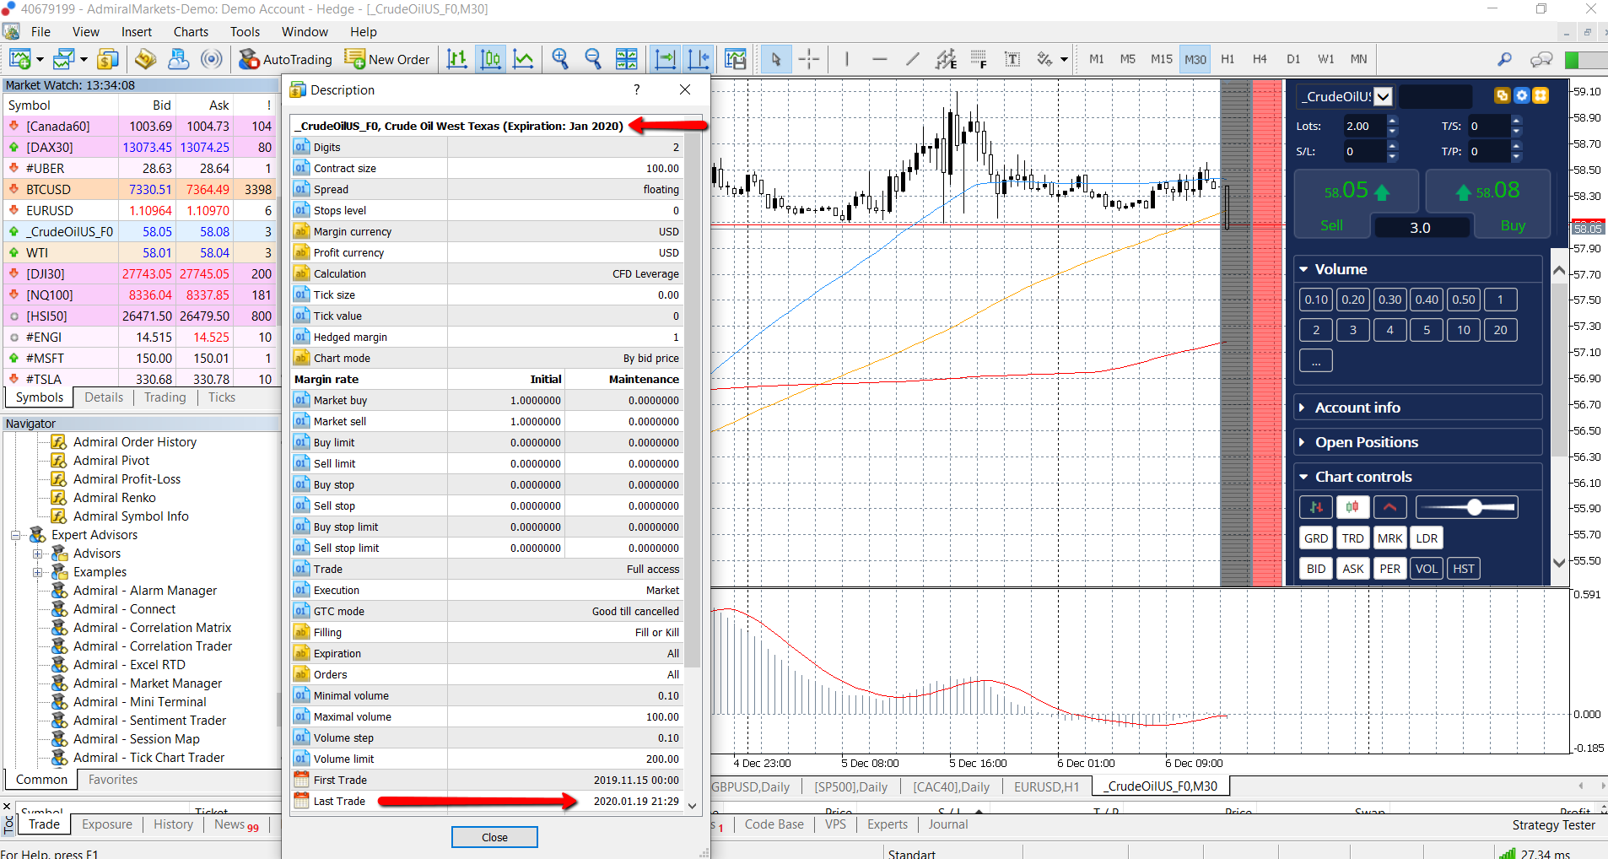Click the trade panel blue gear settings icon
Screen dimensions: 1608x859
click(1521, 95)
